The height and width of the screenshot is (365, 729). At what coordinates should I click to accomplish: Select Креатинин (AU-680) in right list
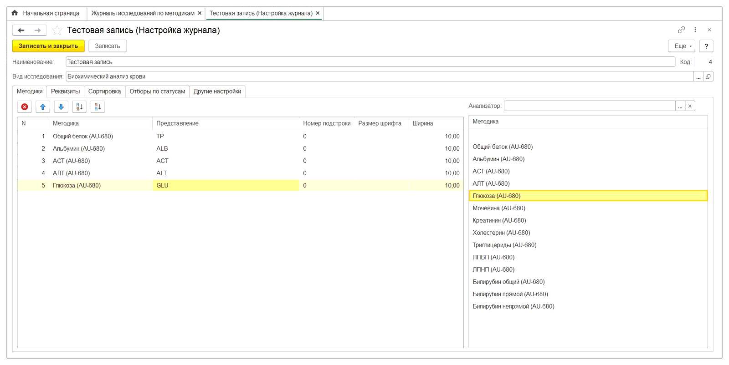tap(588, 221)
